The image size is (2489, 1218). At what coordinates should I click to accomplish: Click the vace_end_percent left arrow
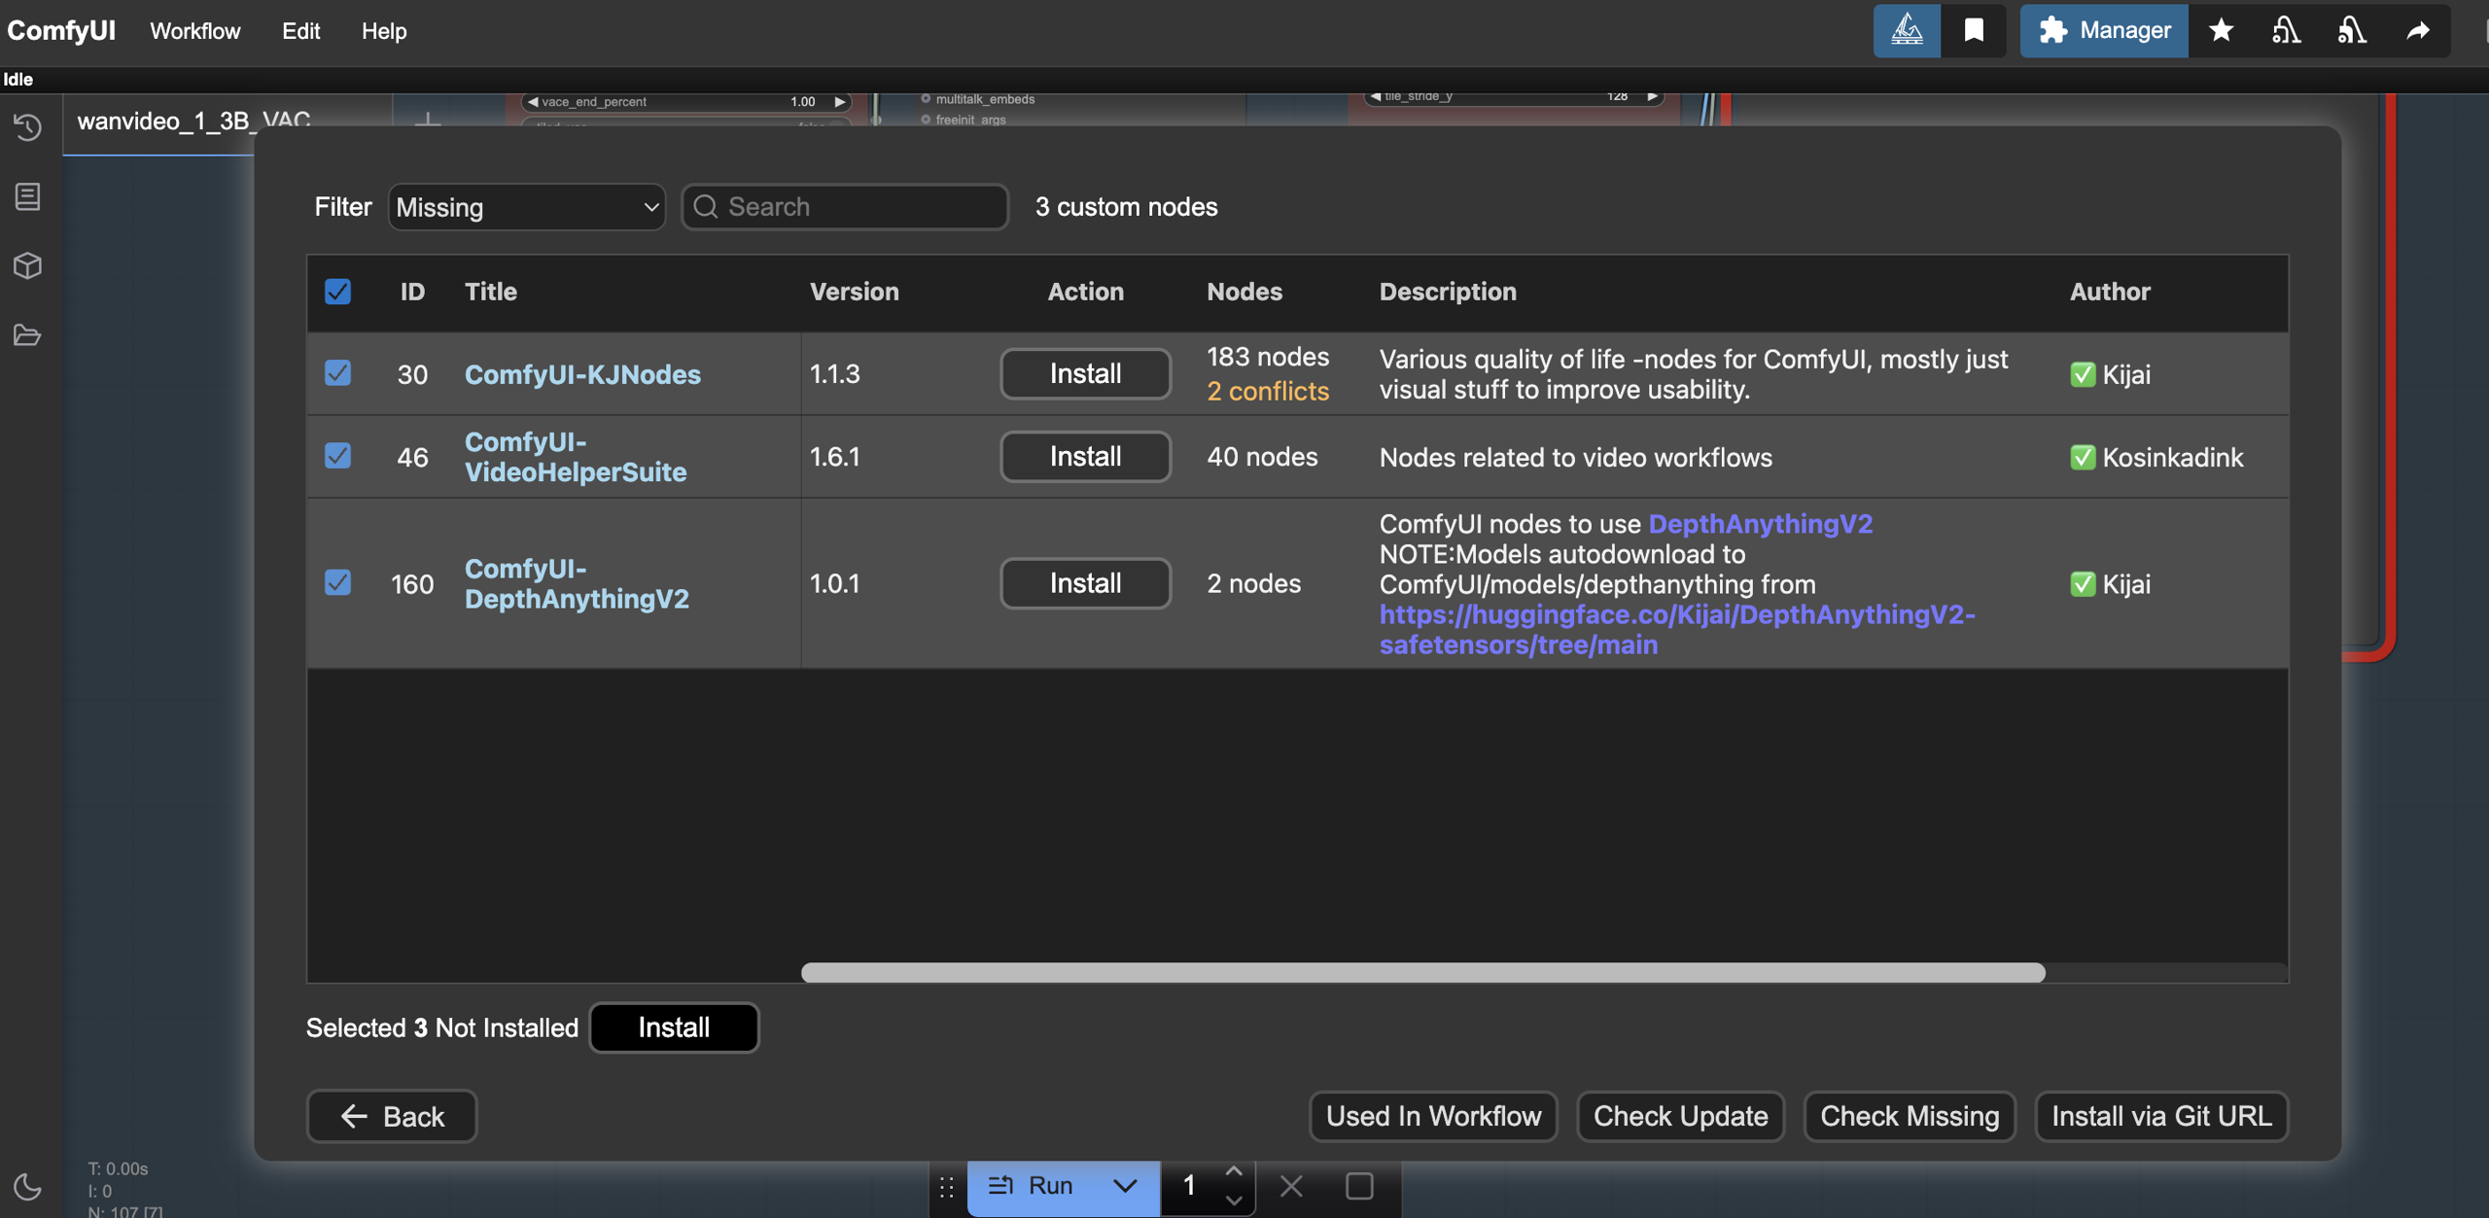(532, 102)
